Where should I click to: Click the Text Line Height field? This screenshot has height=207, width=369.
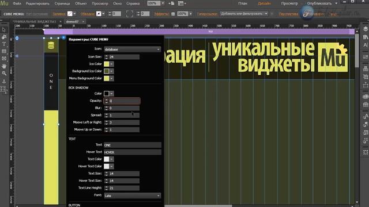124,188
